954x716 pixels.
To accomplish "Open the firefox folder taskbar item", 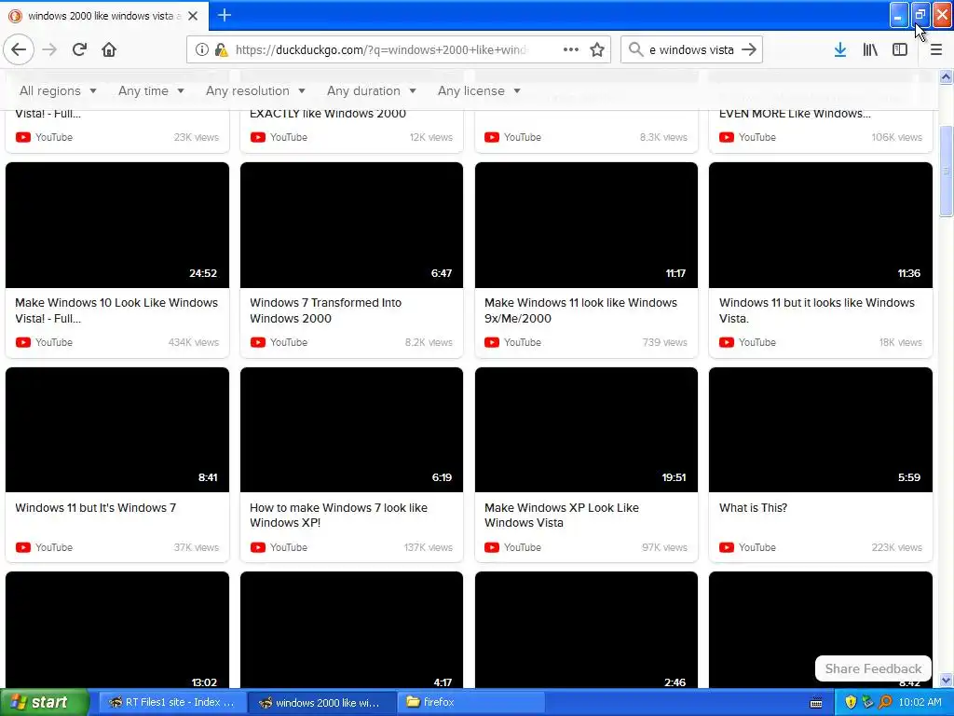I will (x=470, y=702).
